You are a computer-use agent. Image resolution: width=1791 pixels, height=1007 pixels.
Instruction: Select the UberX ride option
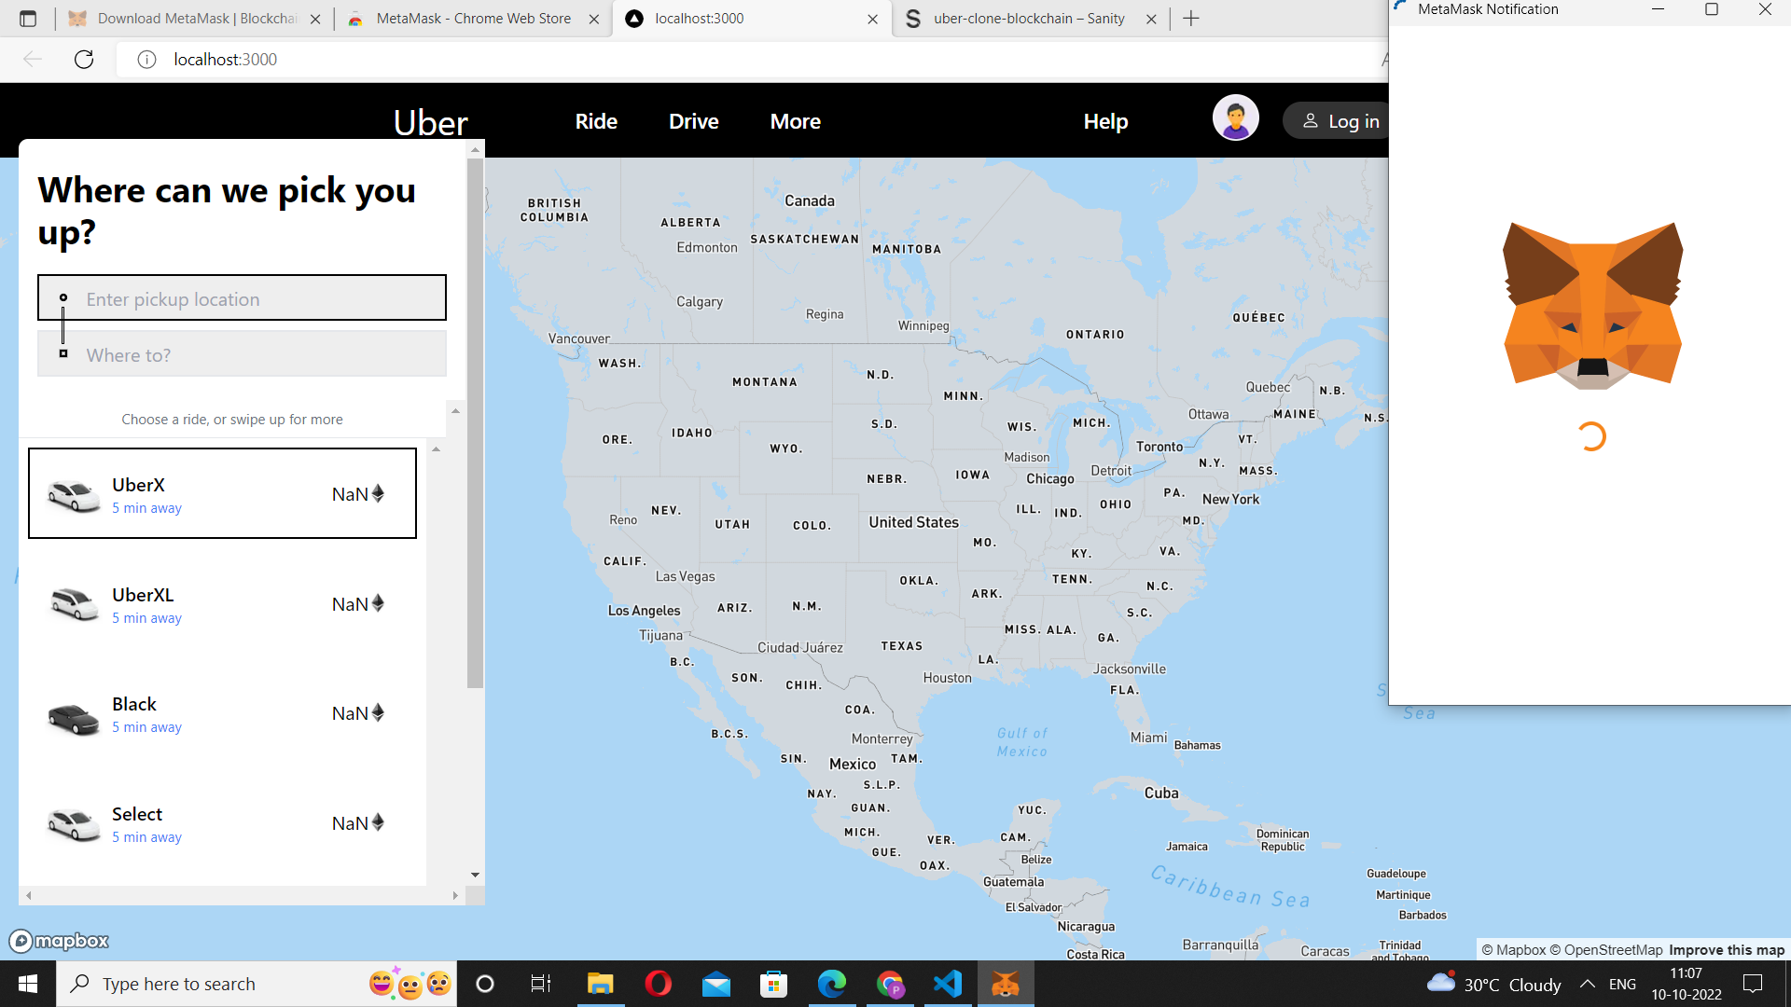point(222,494)
